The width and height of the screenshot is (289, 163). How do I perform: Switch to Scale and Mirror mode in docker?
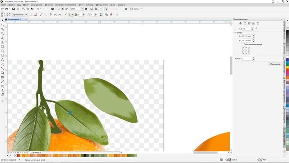tap(249, 23)
